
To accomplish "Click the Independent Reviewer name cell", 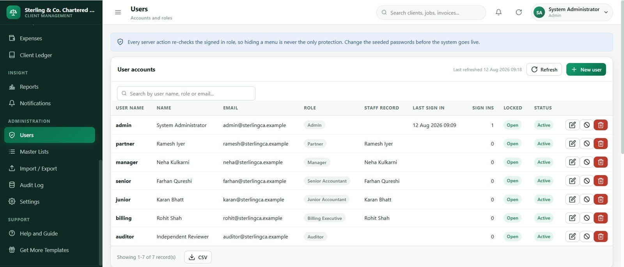I will coord(183,237).
